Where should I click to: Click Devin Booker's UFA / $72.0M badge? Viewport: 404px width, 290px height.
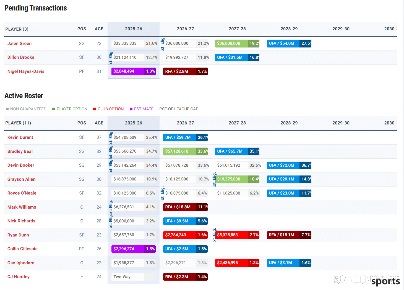pos(289,165)
